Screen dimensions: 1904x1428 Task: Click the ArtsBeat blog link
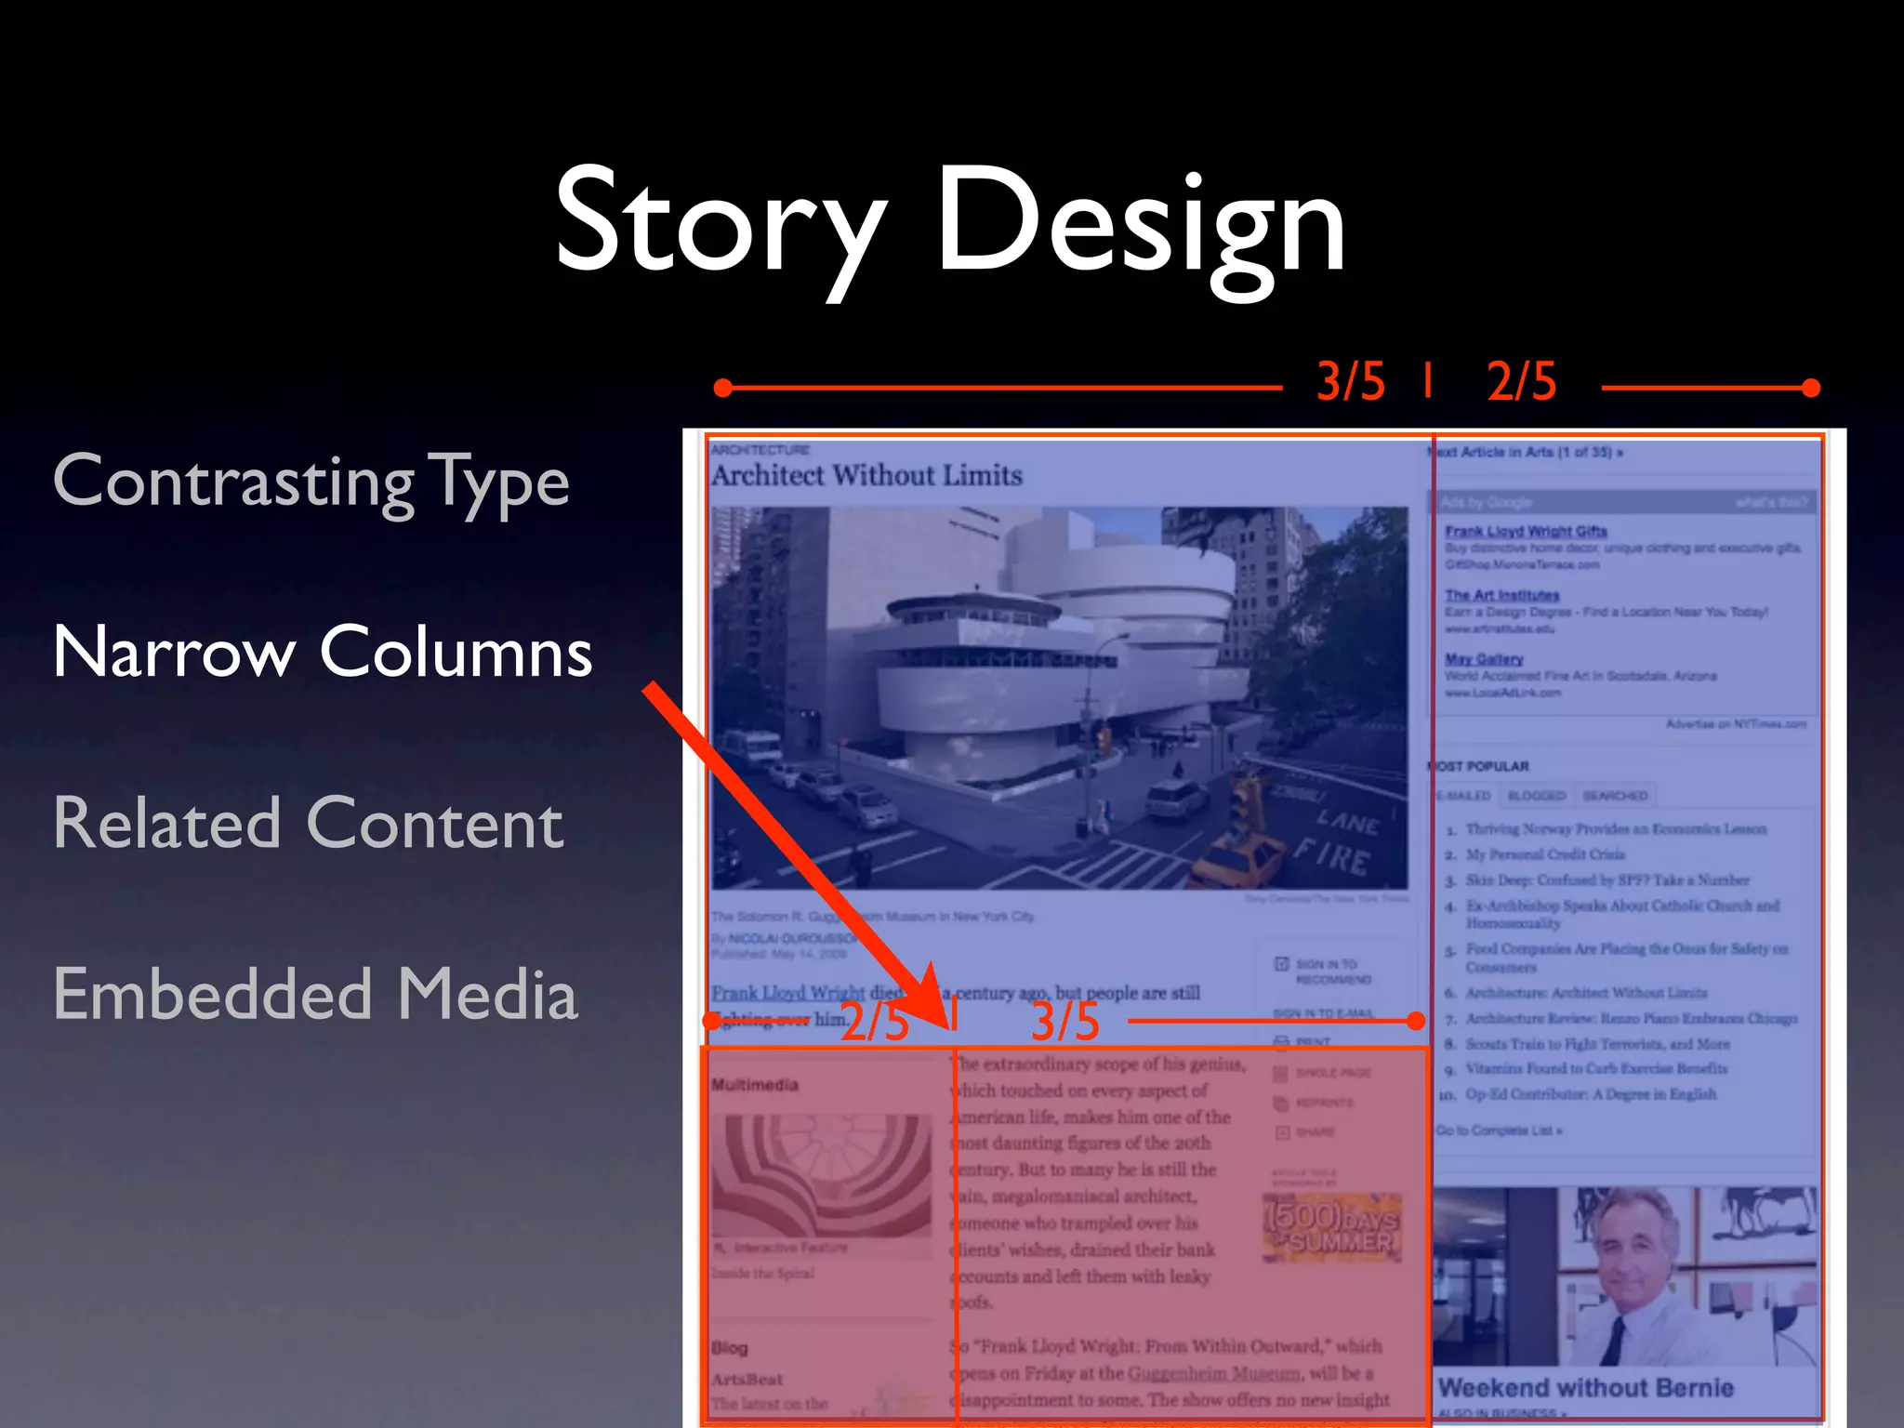[x=747, y=1380]
